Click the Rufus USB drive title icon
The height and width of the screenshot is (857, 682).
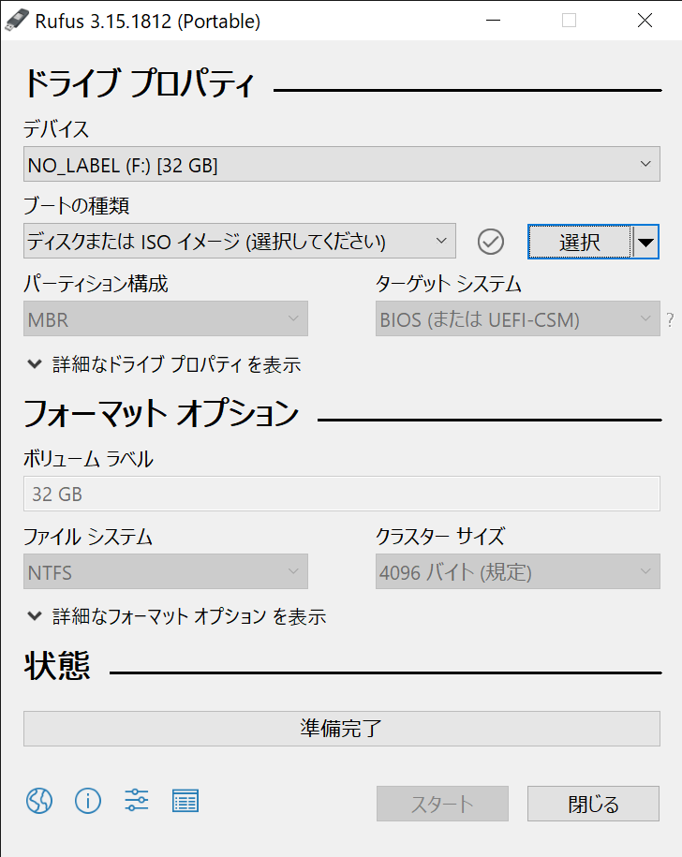coord(17,21)
